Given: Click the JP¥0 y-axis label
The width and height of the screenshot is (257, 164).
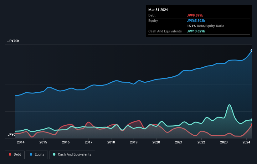Looking at the screenshot, I should pyautogui.click(x=11, y=135).
